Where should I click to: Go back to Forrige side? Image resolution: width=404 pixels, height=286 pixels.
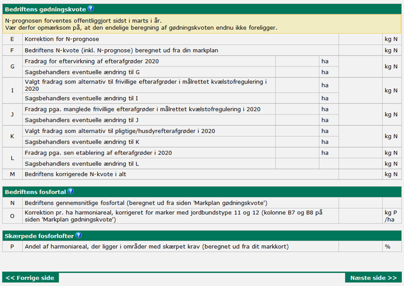pyautogui.click(x=29, y=278)
